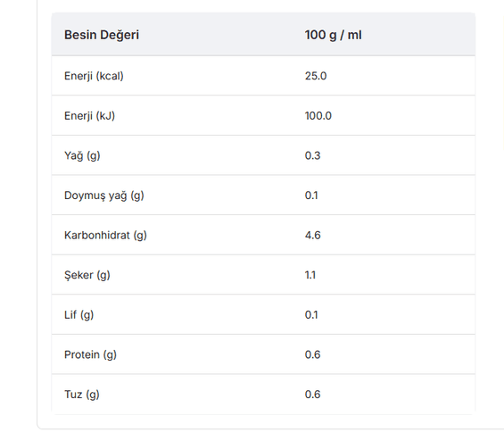Click the Besin Değeri column header
Screen dimensions: 504x441
pyautogui.click(x=102, y=35)
